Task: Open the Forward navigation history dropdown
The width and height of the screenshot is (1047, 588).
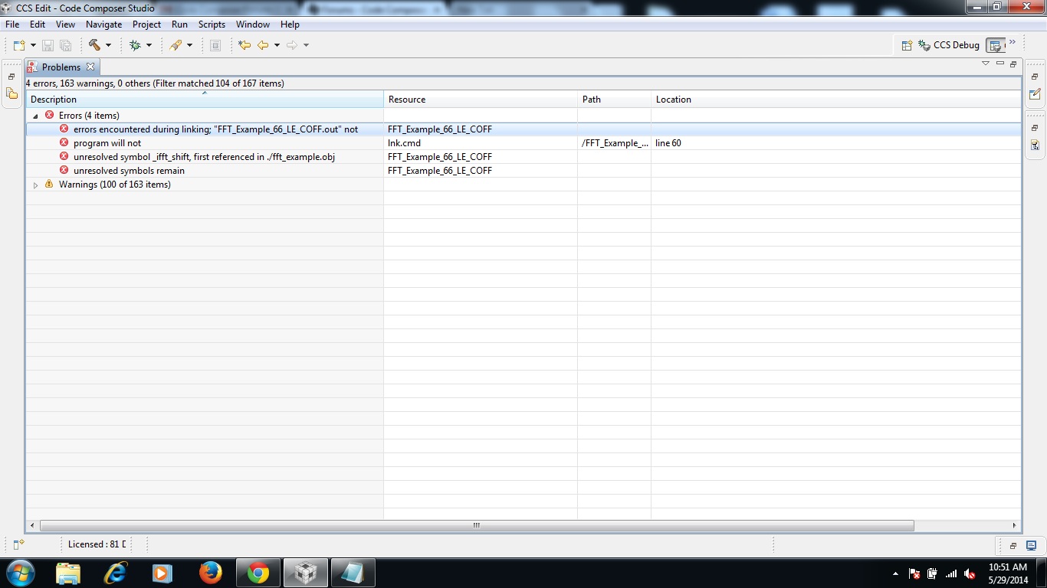Action: point(306,45)
